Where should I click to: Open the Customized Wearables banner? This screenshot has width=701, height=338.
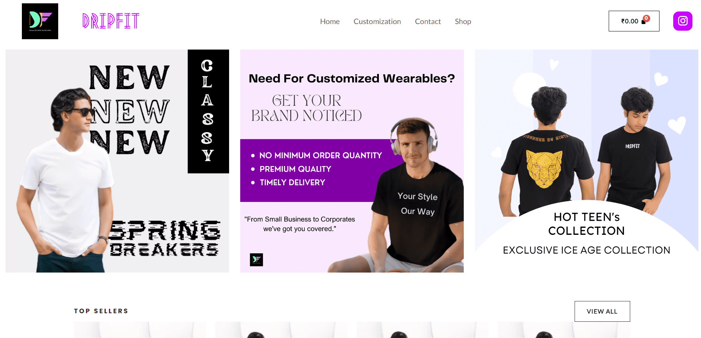click(x=352, y=161)
